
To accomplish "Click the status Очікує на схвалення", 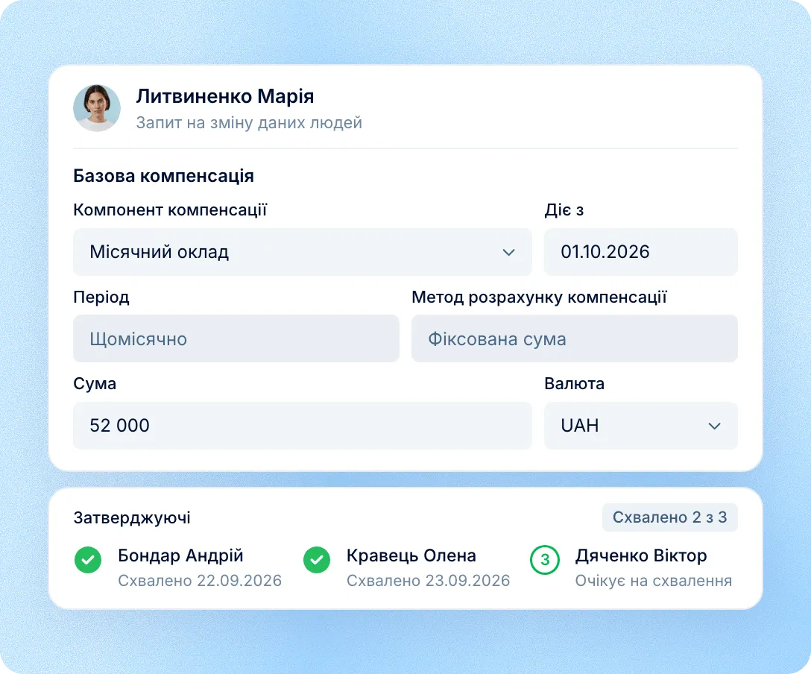I will point(654,580).
